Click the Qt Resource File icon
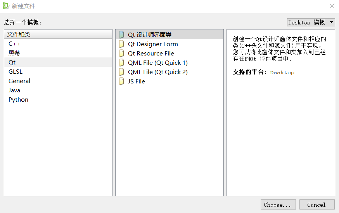This screenshot has width=339, height=213. click(x=122, y=53)
